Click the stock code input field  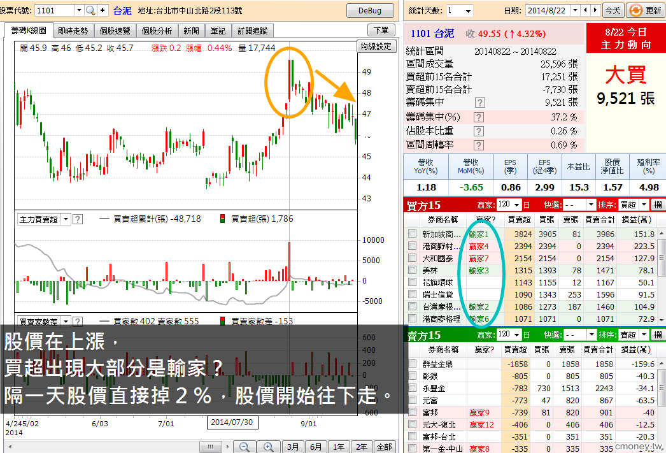coord(54,10)
